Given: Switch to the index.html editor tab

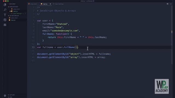Looking at the screenshot, I should coord(33,4).
